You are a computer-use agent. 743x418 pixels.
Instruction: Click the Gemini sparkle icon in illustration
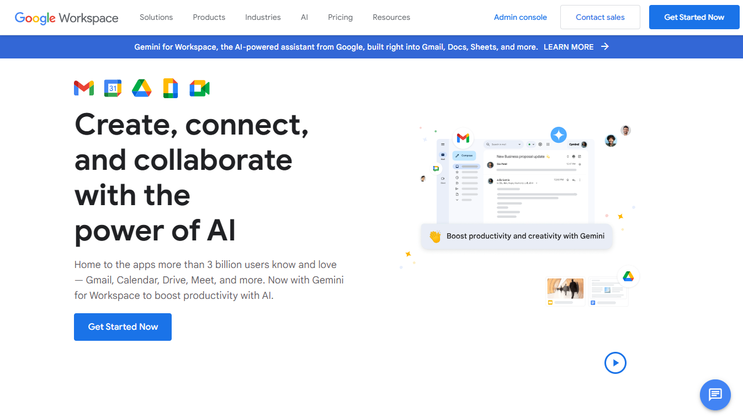[x=559, y=135]
